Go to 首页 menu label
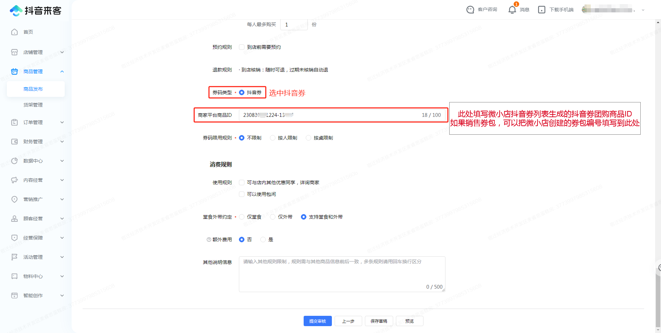Viewport: 661px width, 333px height. tap(28, 32)
